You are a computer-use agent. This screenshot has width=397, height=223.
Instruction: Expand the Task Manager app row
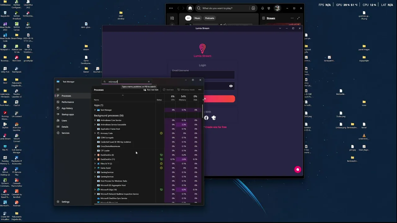(95, 110)
